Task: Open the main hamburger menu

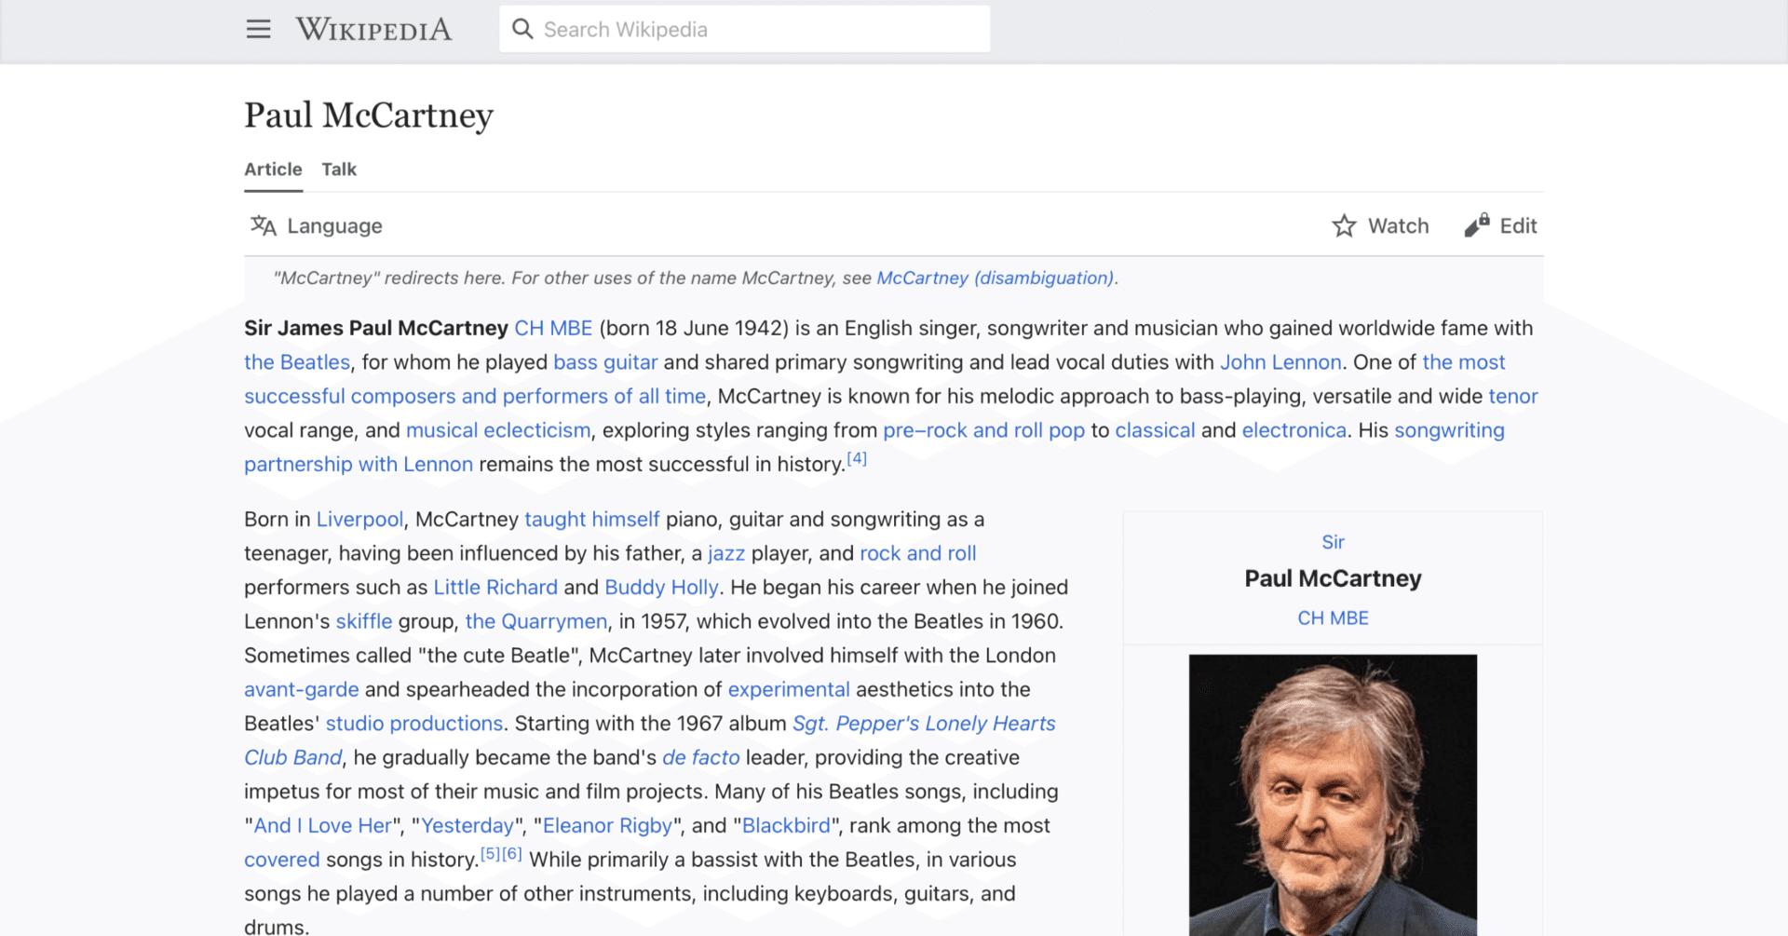Action: (x=258, y=29)
